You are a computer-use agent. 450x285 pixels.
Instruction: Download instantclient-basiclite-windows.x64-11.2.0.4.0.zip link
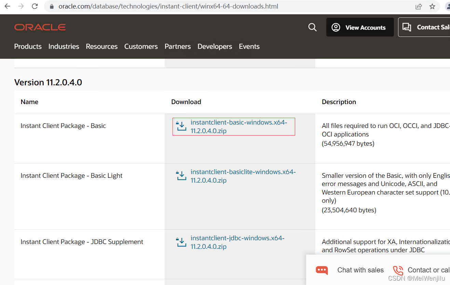point(243,176)
